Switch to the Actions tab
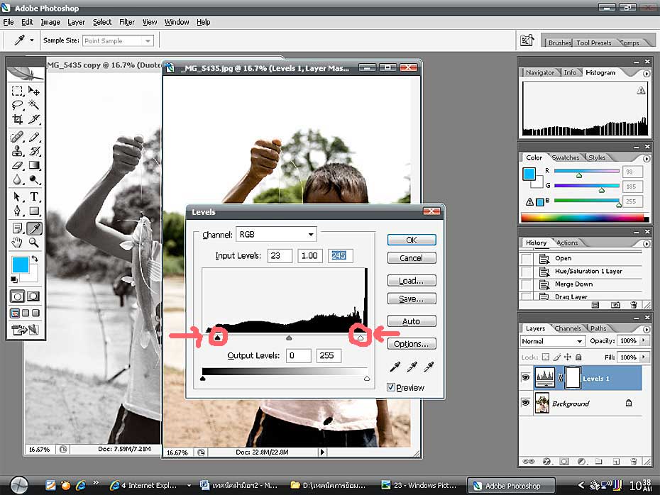This screenshot has height=495, width=660. click(567, 243)
